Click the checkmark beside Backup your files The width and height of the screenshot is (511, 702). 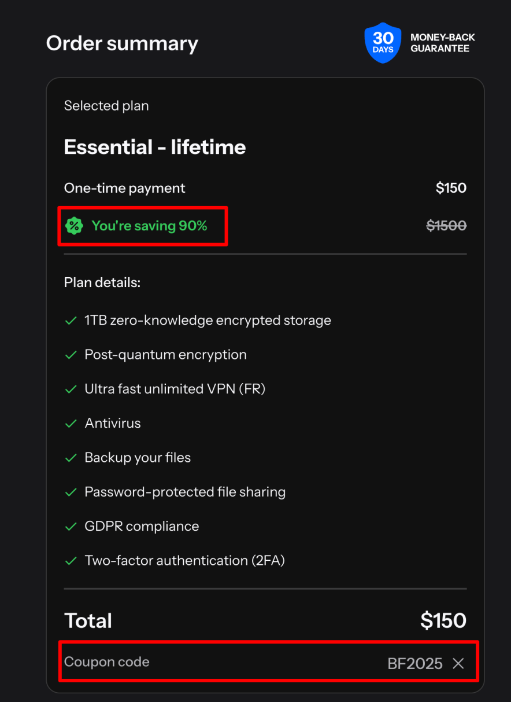71,457
